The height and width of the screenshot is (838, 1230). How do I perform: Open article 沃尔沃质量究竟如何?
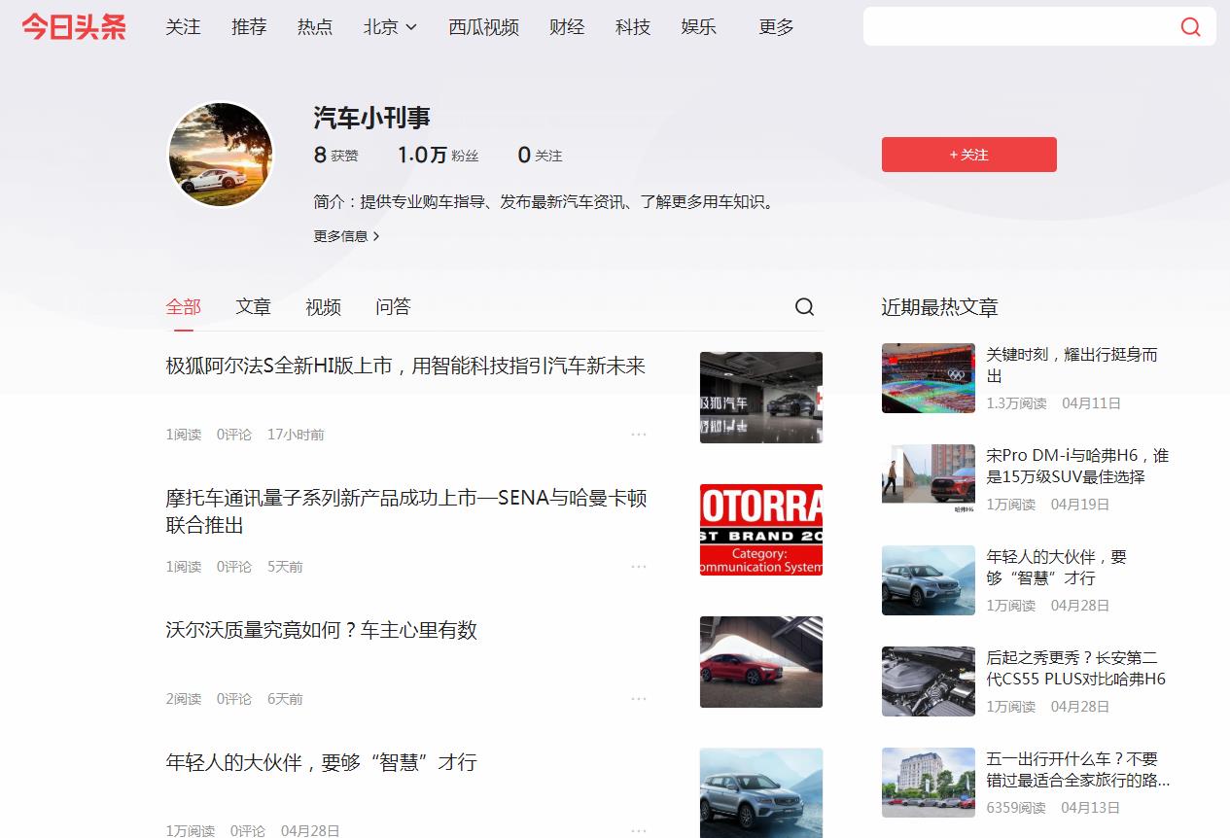(x=321, y=630)
